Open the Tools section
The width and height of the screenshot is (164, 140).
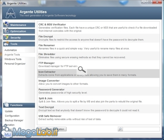pos(19,44)
